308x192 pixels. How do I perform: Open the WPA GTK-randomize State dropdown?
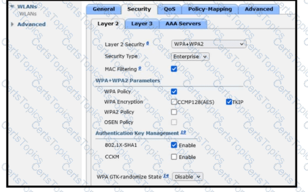187,177
